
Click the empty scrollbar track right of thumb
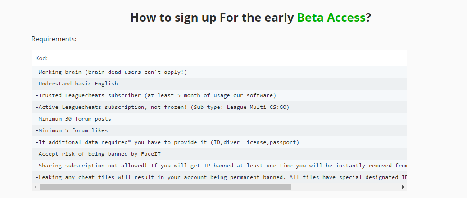tap(346, 187)
